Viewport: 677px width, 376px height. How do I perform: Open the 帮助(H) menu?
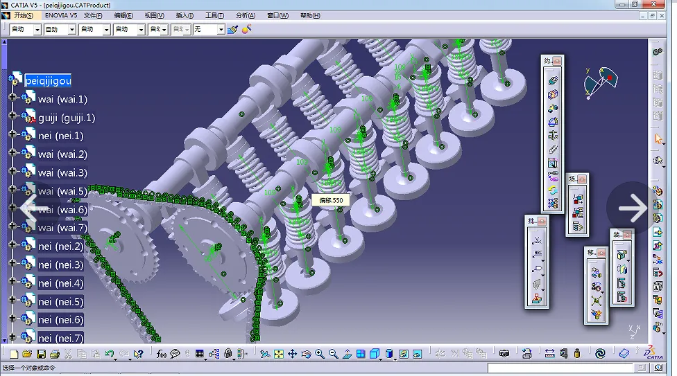[x=310, y=15]
